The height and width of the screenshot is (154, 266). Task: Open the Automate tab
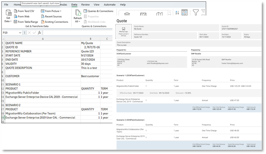click(x=110, y=5)
